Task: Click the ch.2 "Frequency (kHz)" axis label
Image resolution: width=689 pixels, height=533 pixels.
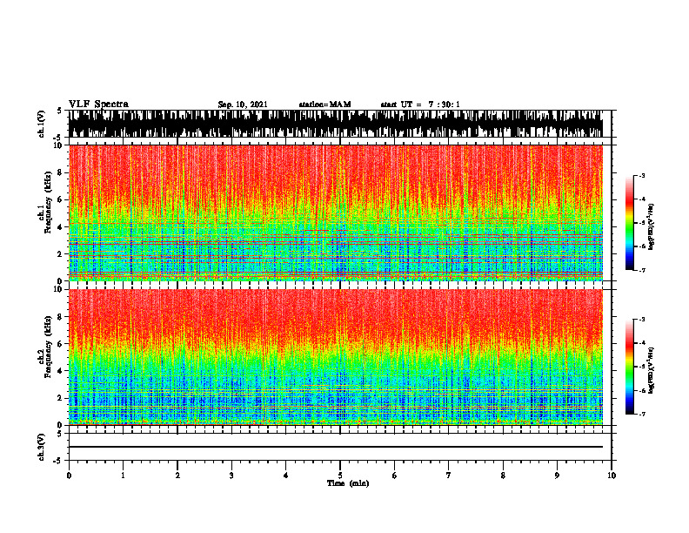Action: (x=48, y=347)
